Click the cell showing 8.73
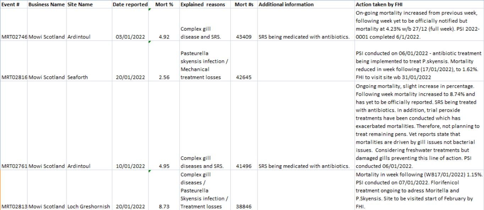 click(x=164, y=206)
